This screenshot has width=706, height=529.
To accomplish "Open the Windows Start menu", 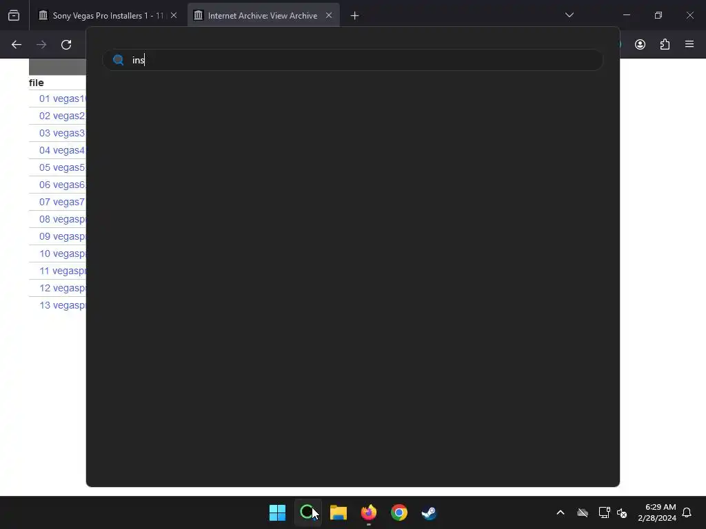I will (277, 512).
